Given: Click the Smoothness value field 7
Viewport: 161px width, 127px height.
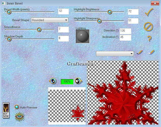Looking at the screenshot, I should click(64, 30).
